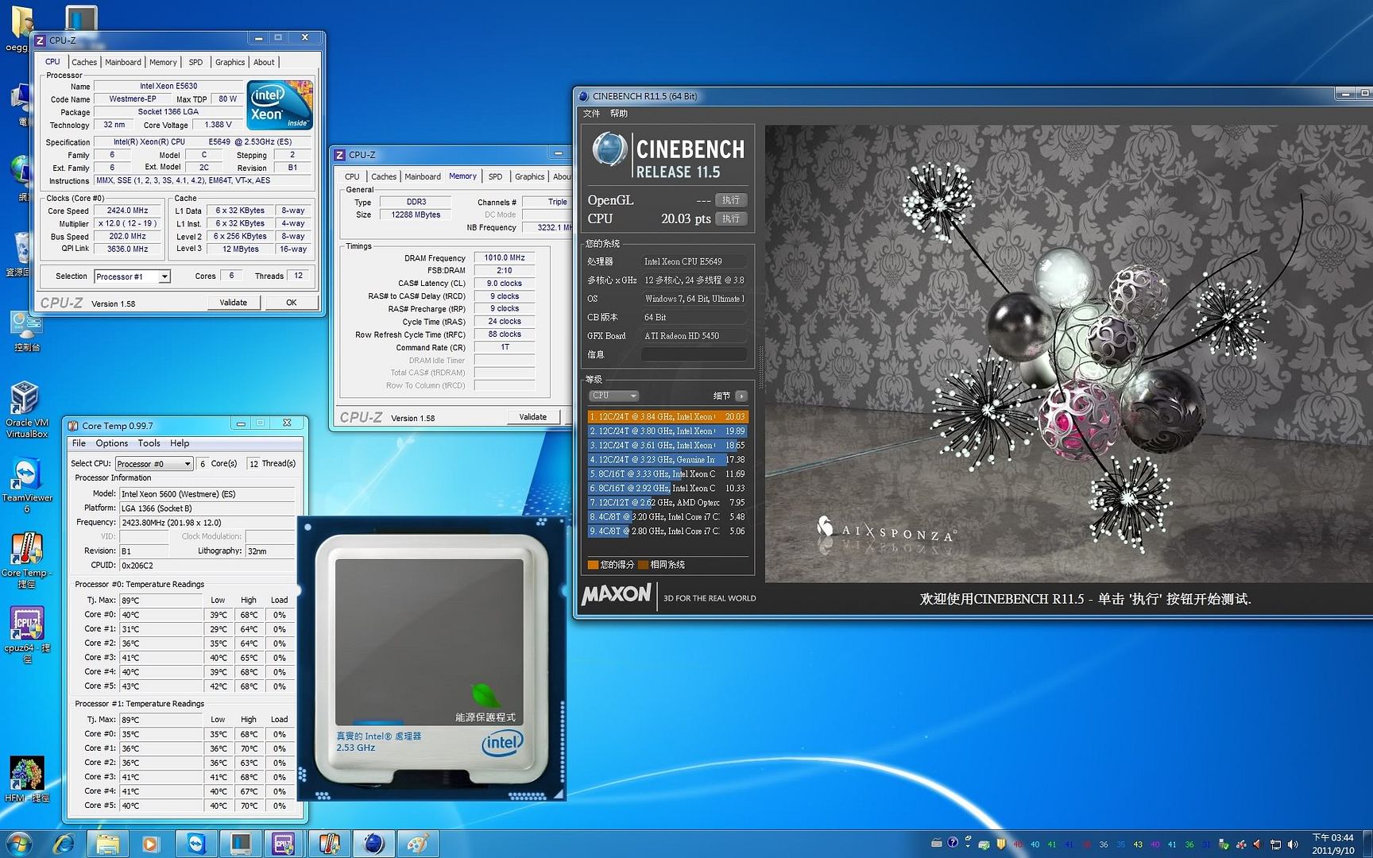Open Core Temp desktop shortcut
Screen dimensions: 1373x858
click(x=26, y=559)
